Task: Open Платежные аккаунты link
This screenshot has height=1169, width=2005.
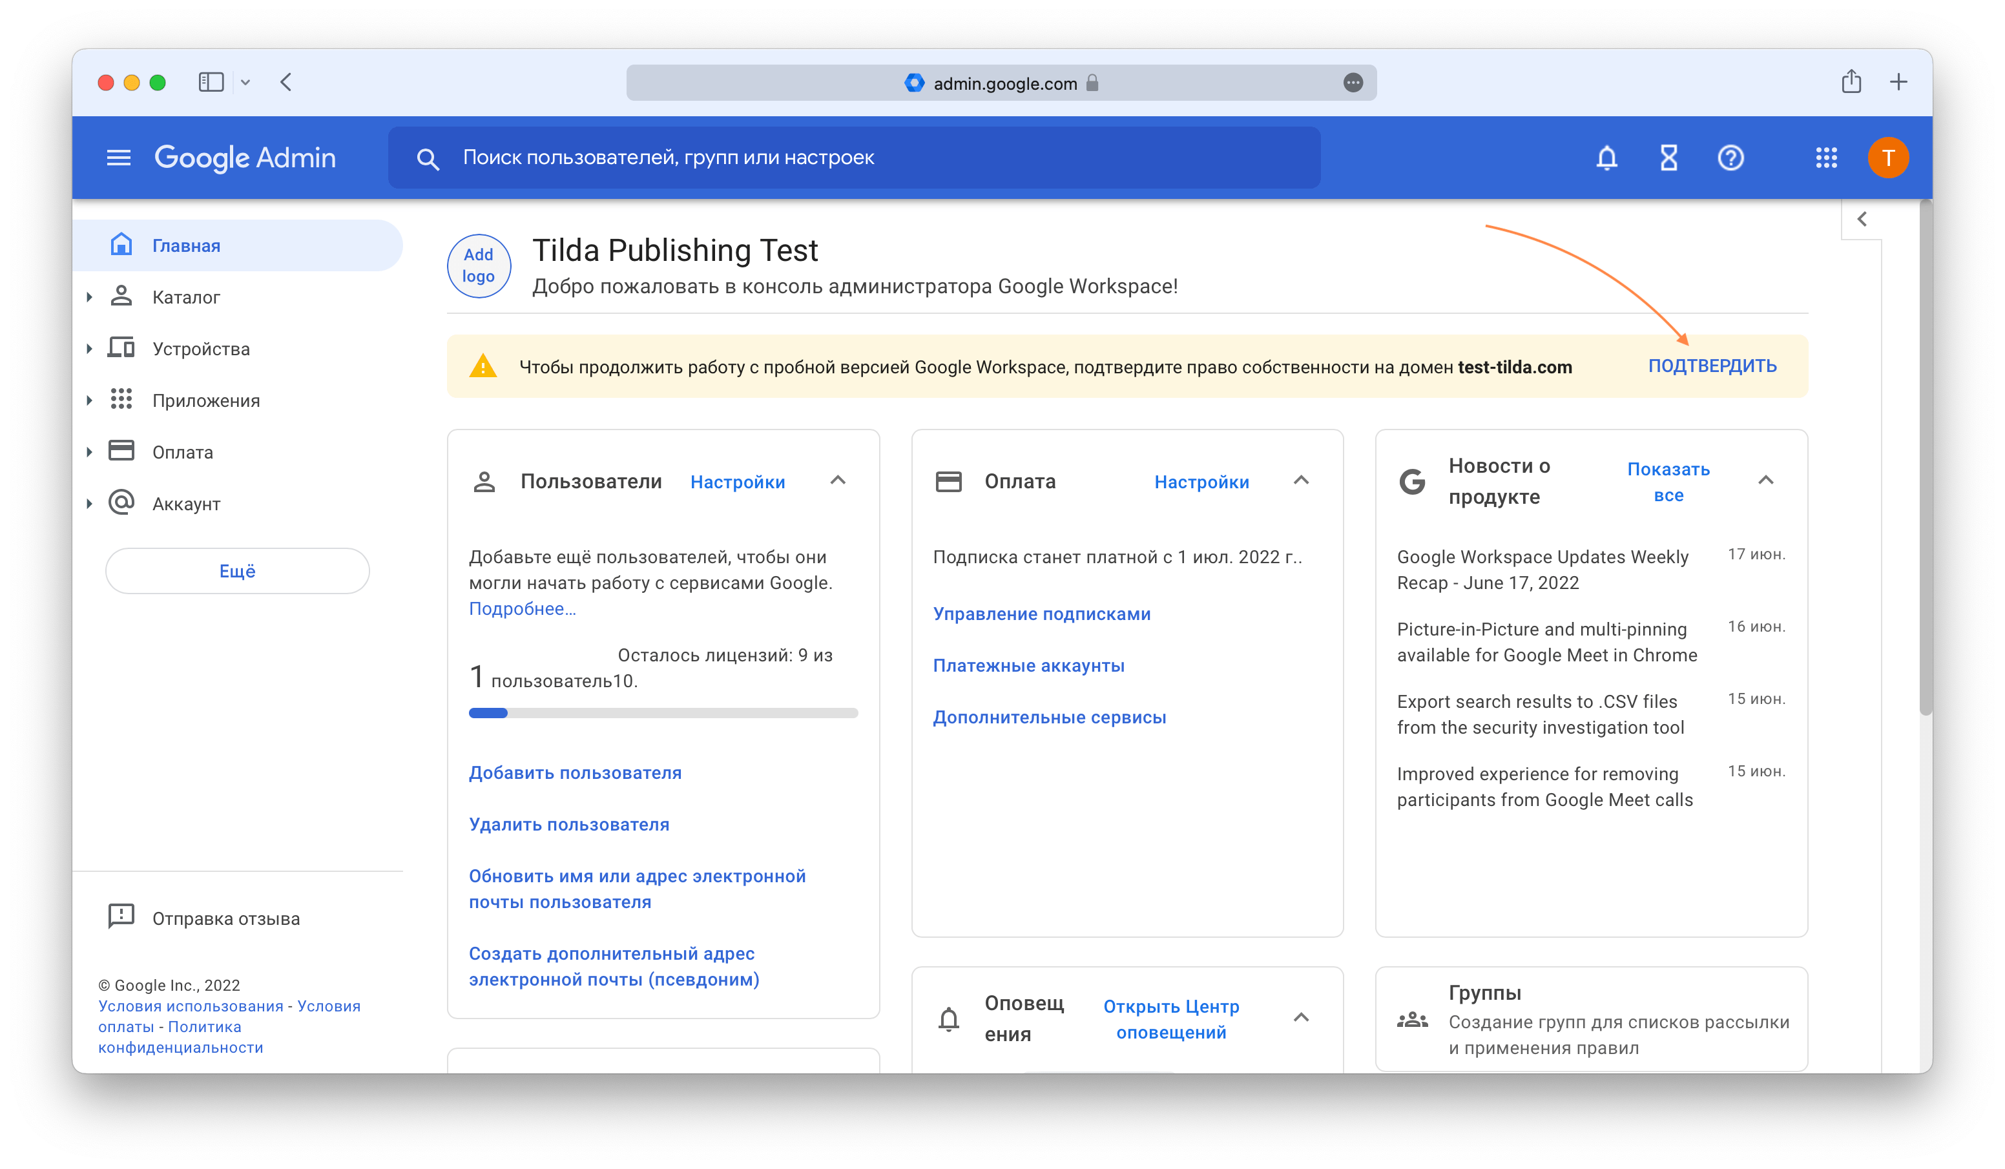Action: (x=1028, y=665)
